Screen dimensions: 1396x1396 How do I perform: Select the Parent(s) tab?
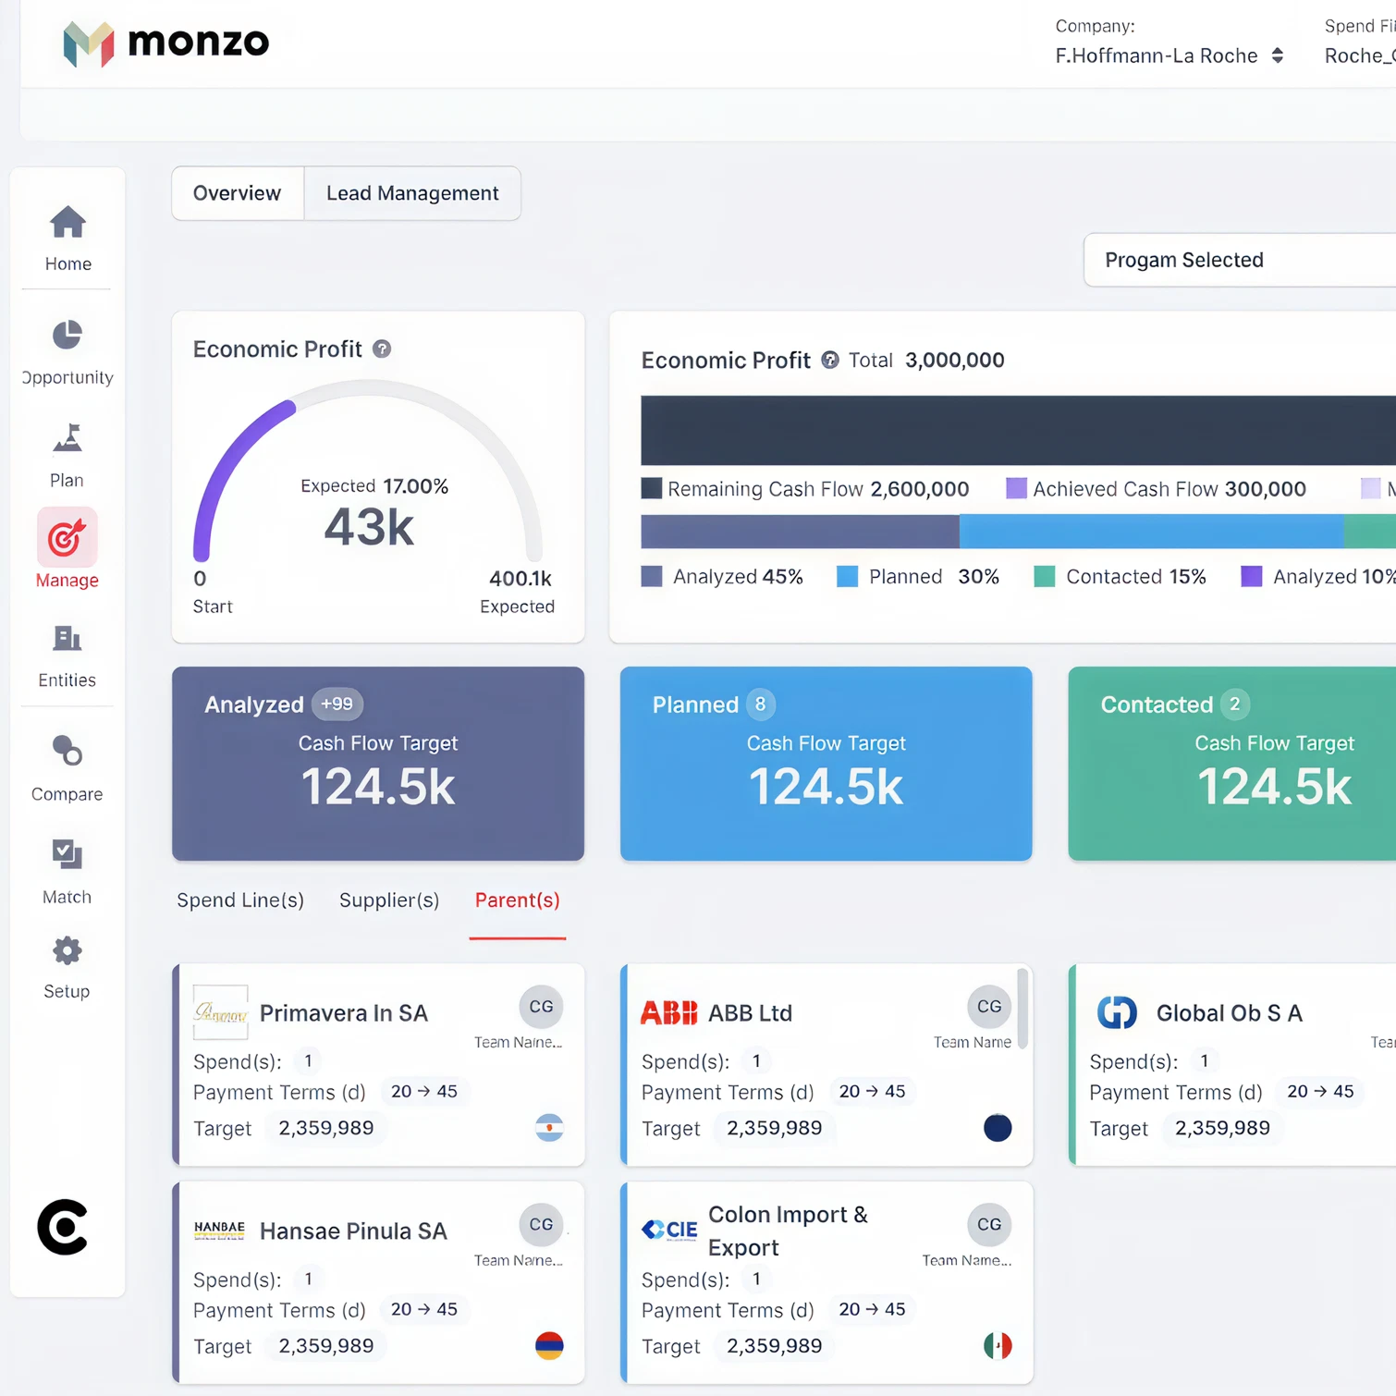(x=518, y=900)
